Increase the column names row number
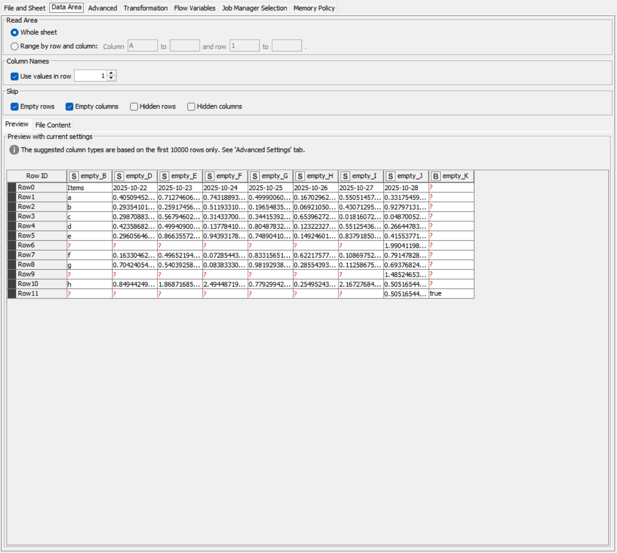The width and height of the screenshot is (617, 553). [x=111, y=73]
